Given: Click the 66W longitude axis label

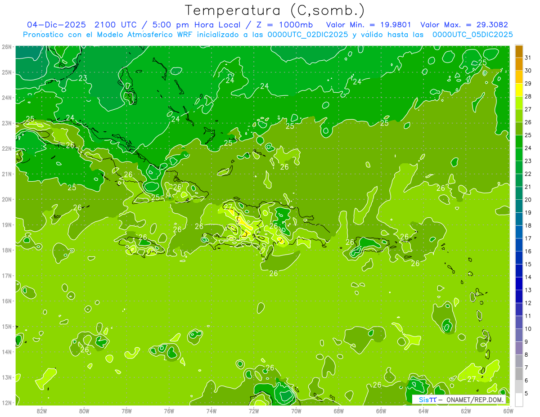Looking at the screenshot, I should pos(381,410).
